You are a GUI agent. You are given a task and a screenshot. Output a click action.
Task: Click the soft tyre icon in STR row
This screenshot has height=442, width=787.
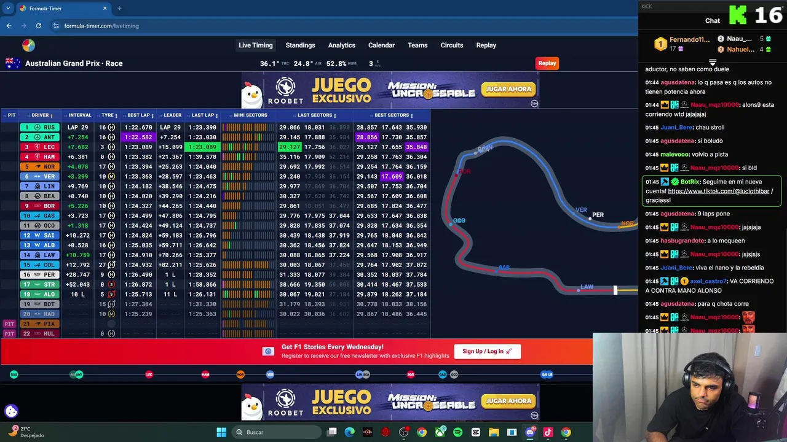tap(111, 284)
